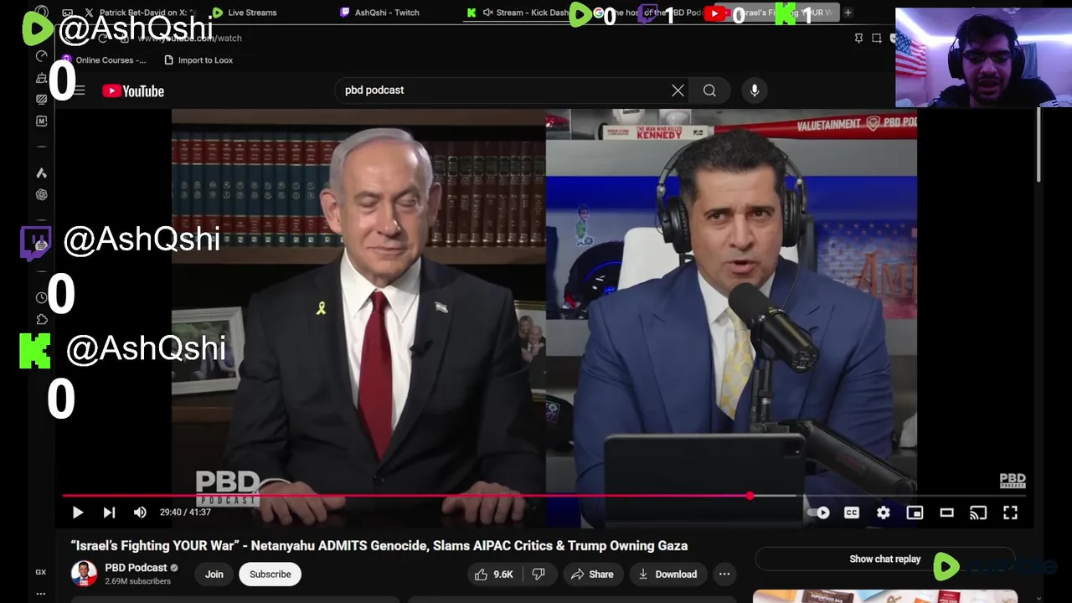This screenshot has height=603, width=1072.
Task: Click the '2.69M subscribers' text
Action: coord(137,581)
